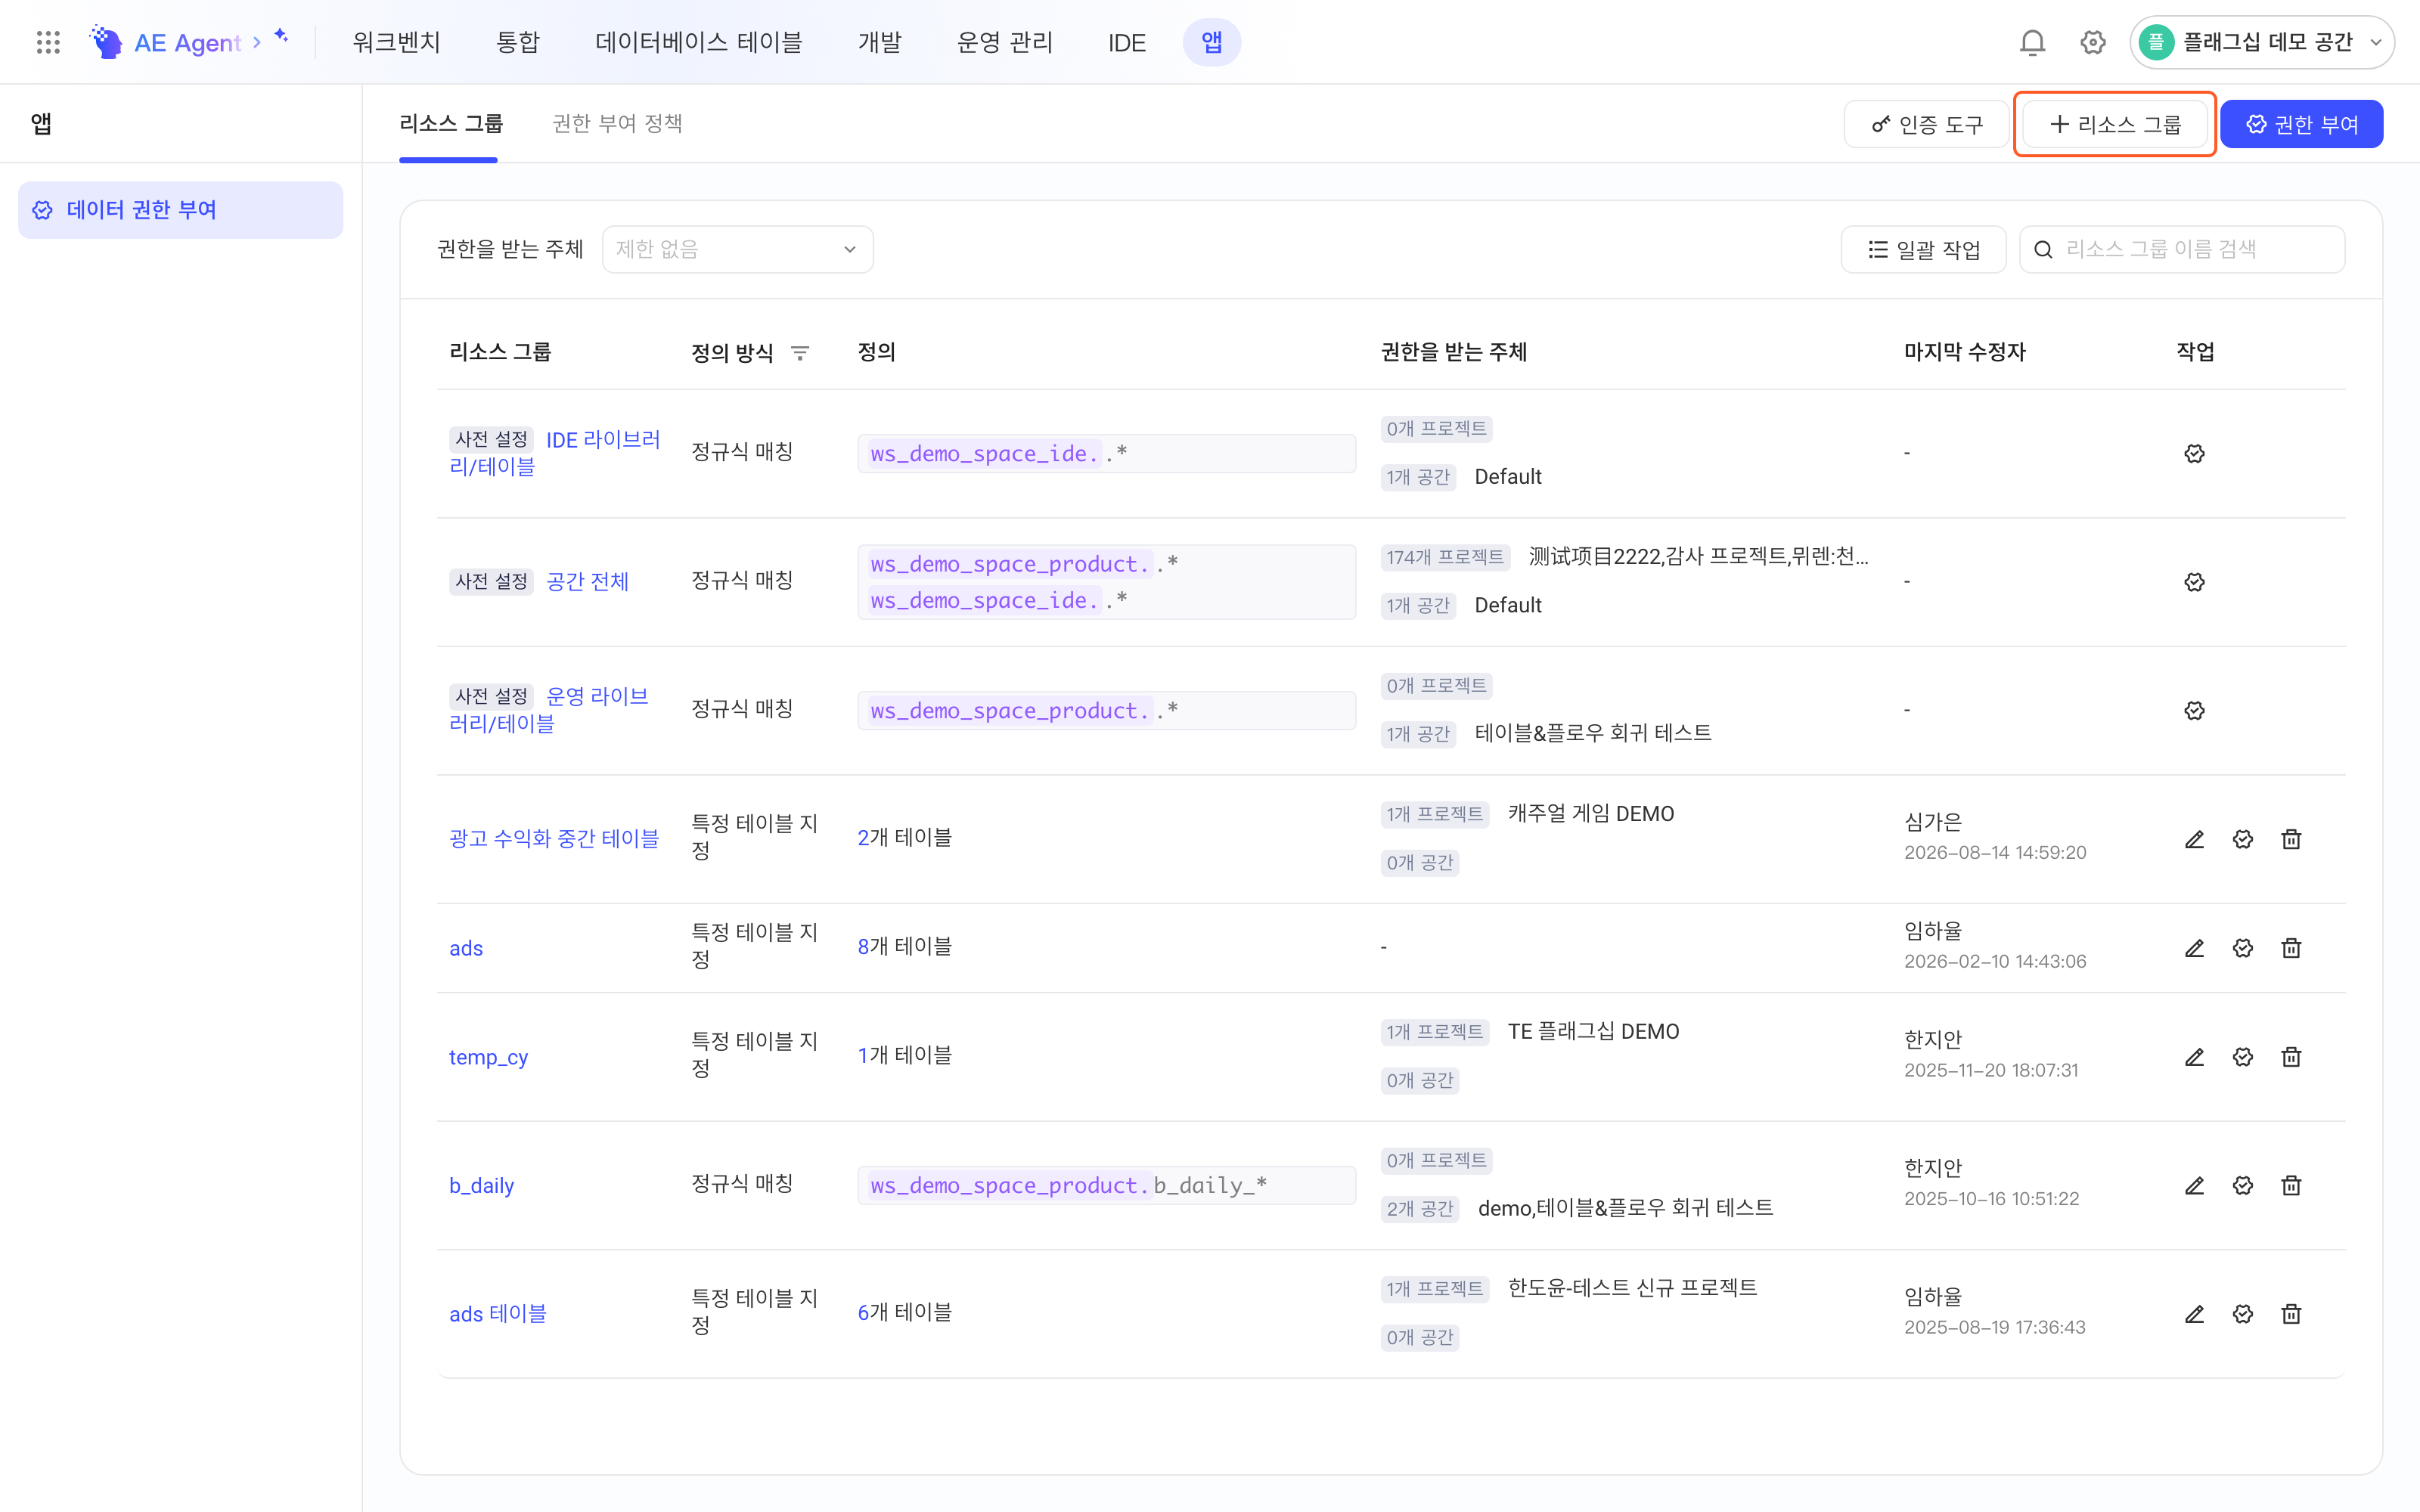Click the 174개 프로젝트 tag
Image resolution: width=2420 pixels, height=1512 pixels.
tap(1445, 557)
